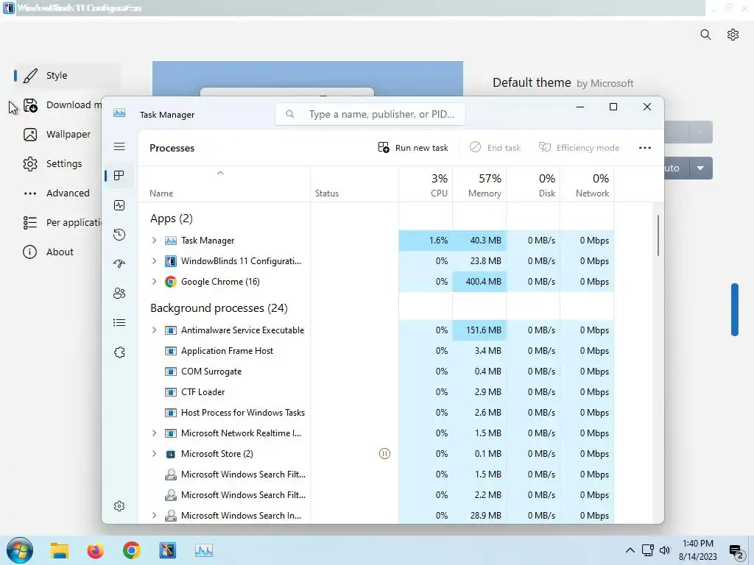Select Processes page icon in Task Manager sidebar
Image resolution: width=754 pixels, height=565 pixels.
119,176
